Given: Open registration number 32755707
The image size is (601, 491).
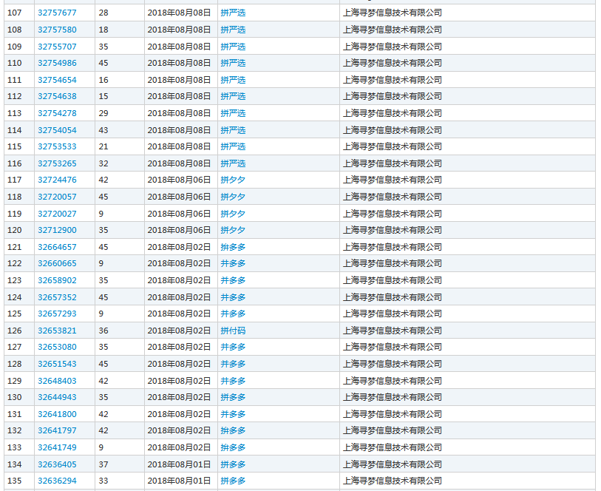Looking at the screenshot, I should click(x=57, y=47).
